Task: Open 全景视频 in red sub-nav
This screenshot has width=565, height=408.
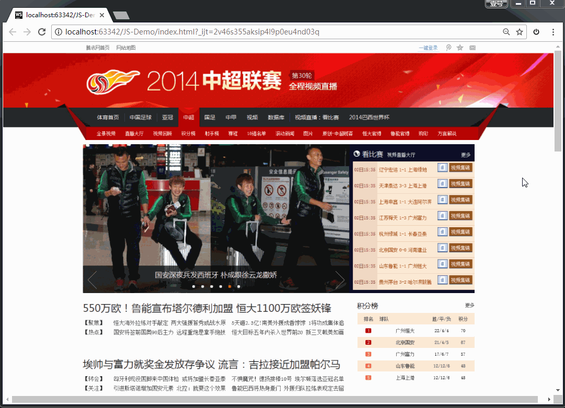Action: click(106, 134)
